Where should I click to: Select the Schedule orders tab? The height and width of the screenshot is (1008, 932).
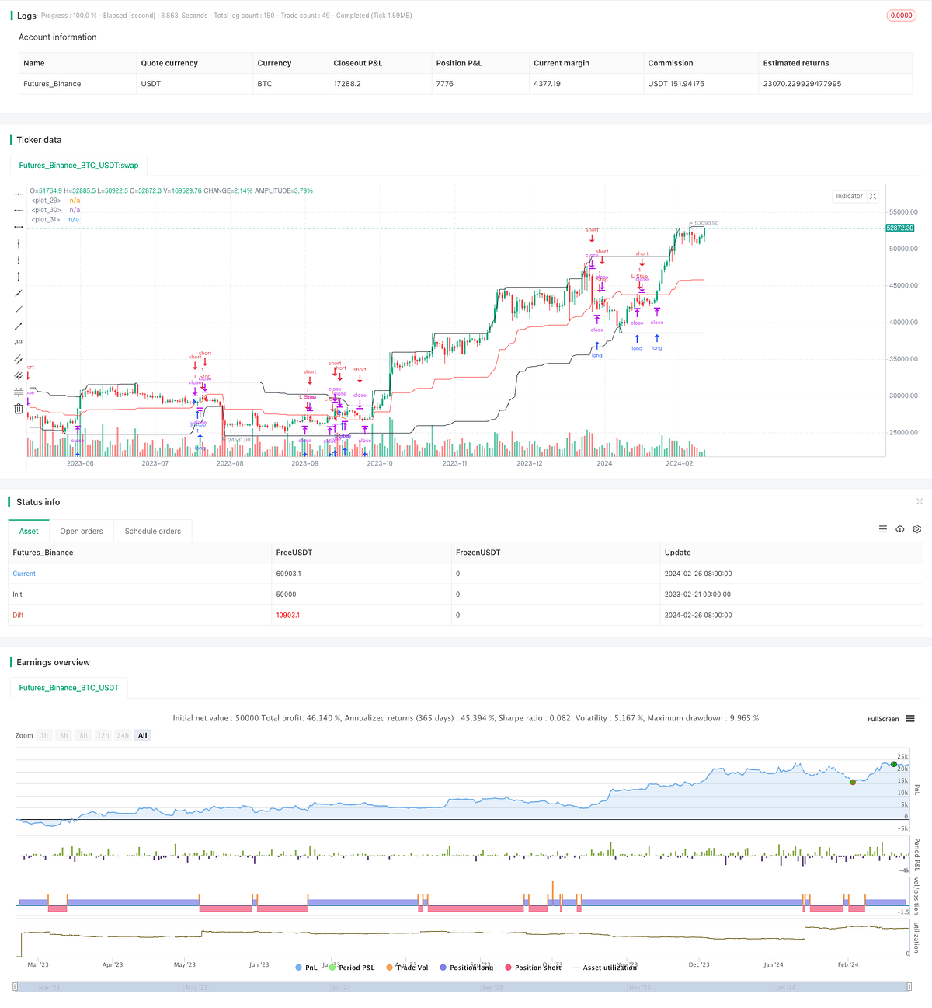point(152,531)
